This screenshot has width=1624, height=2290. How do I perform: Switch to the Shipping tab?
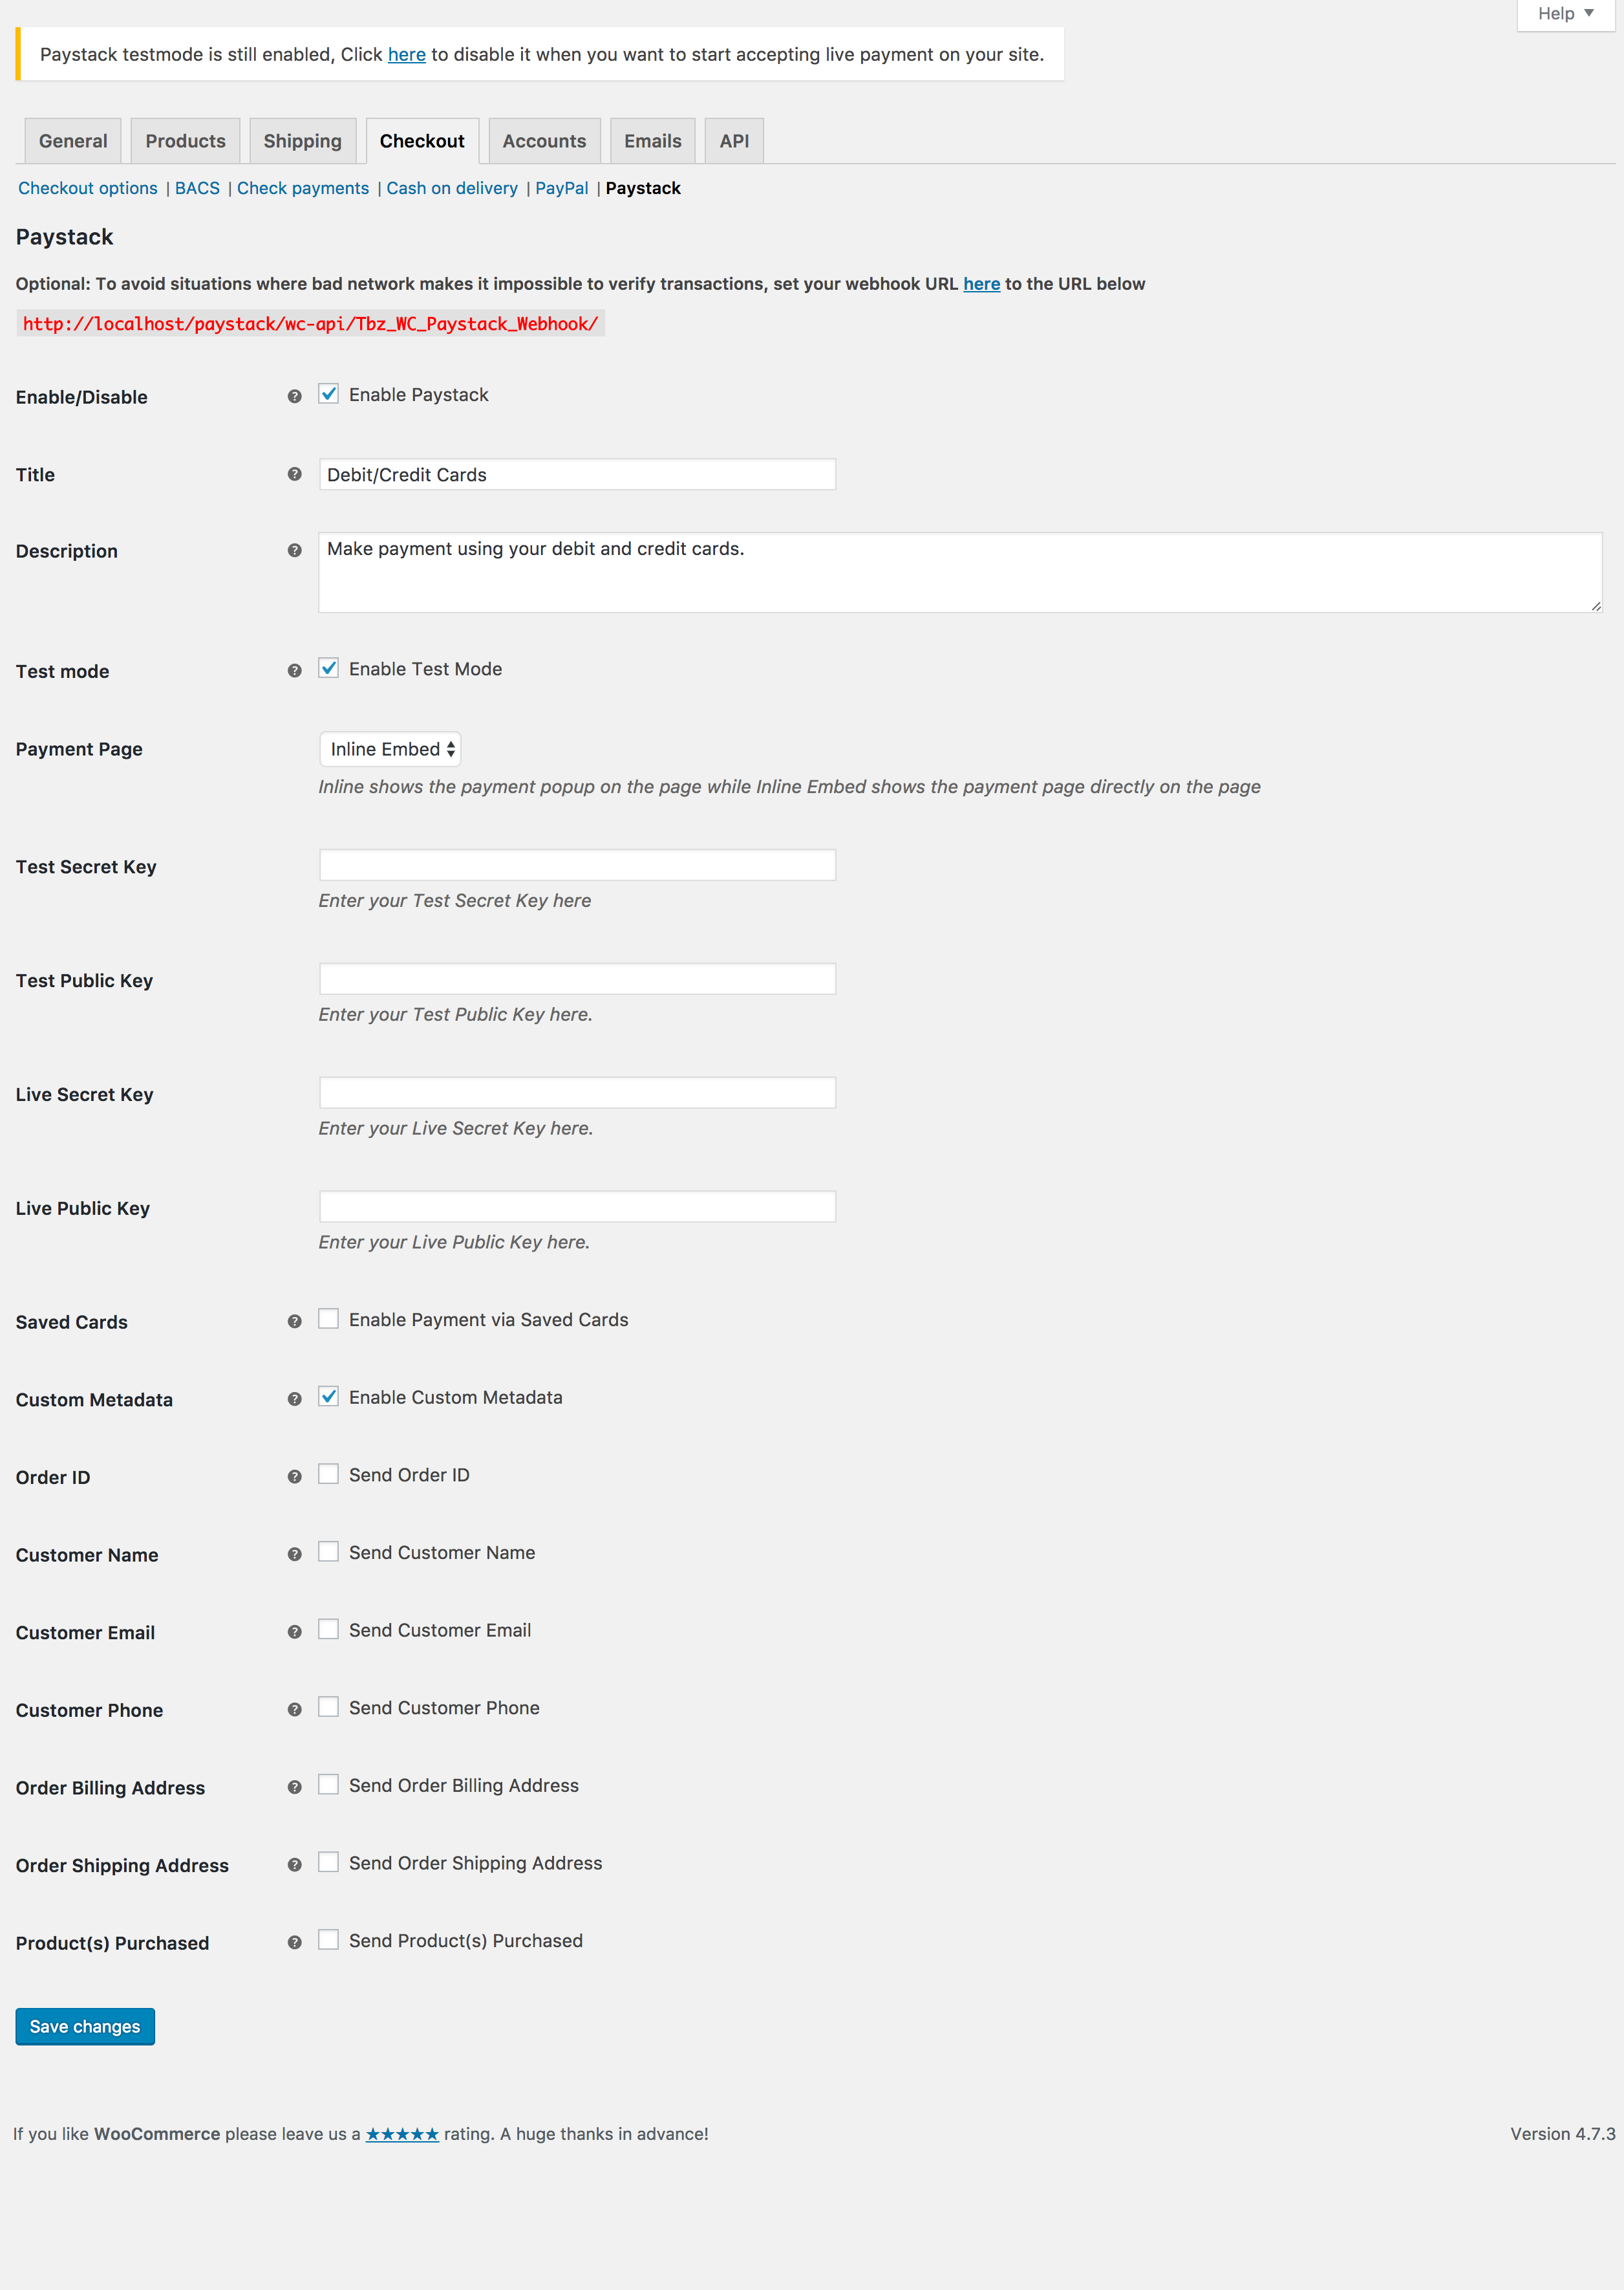[x=302, y=141]
